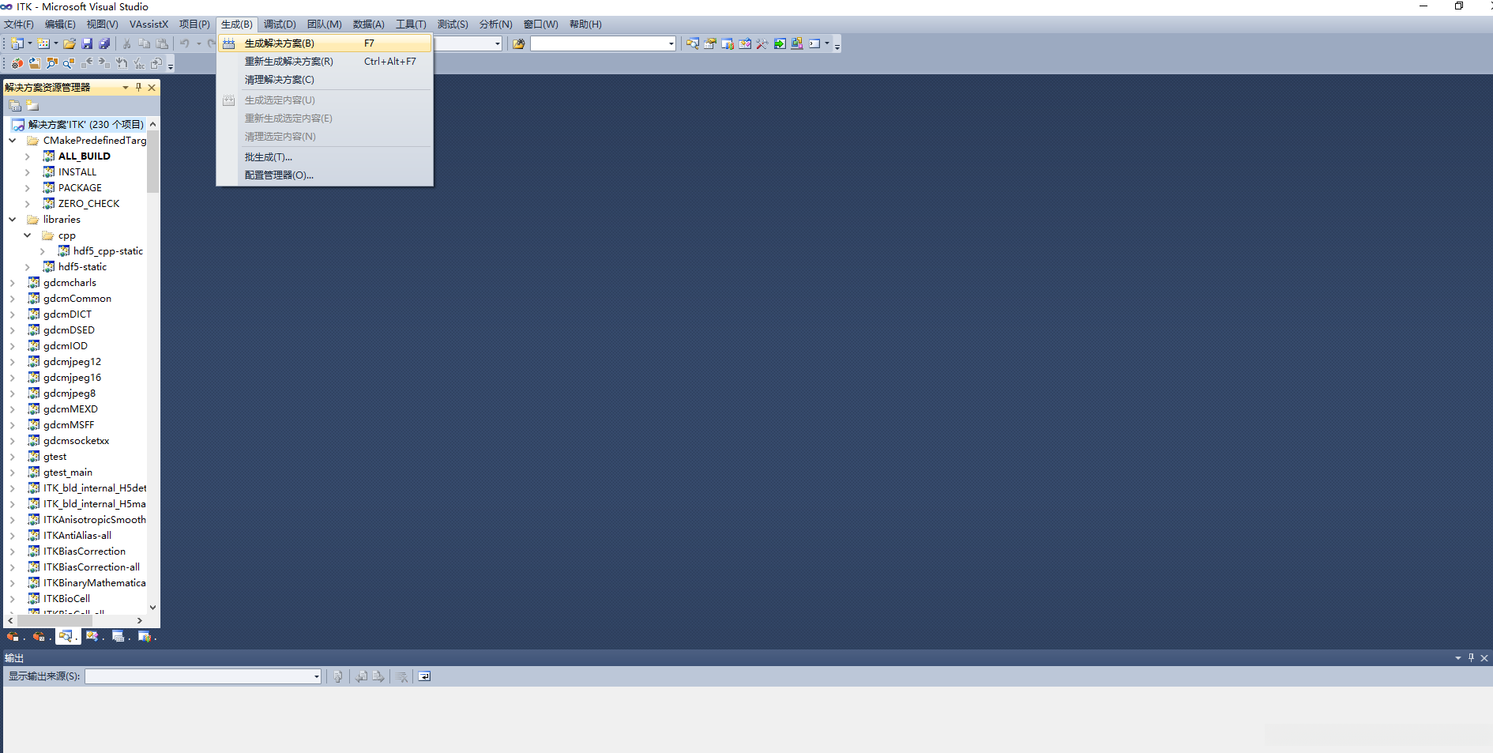This screenshot has width=1493, height=753.
Task: Click scroll-down arrow in Solution Explorer
Action: tap(153, 608)
